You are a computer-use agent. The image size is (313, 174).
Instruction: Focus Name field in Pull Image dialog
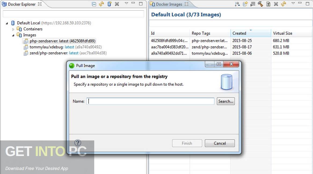(151, 101)
